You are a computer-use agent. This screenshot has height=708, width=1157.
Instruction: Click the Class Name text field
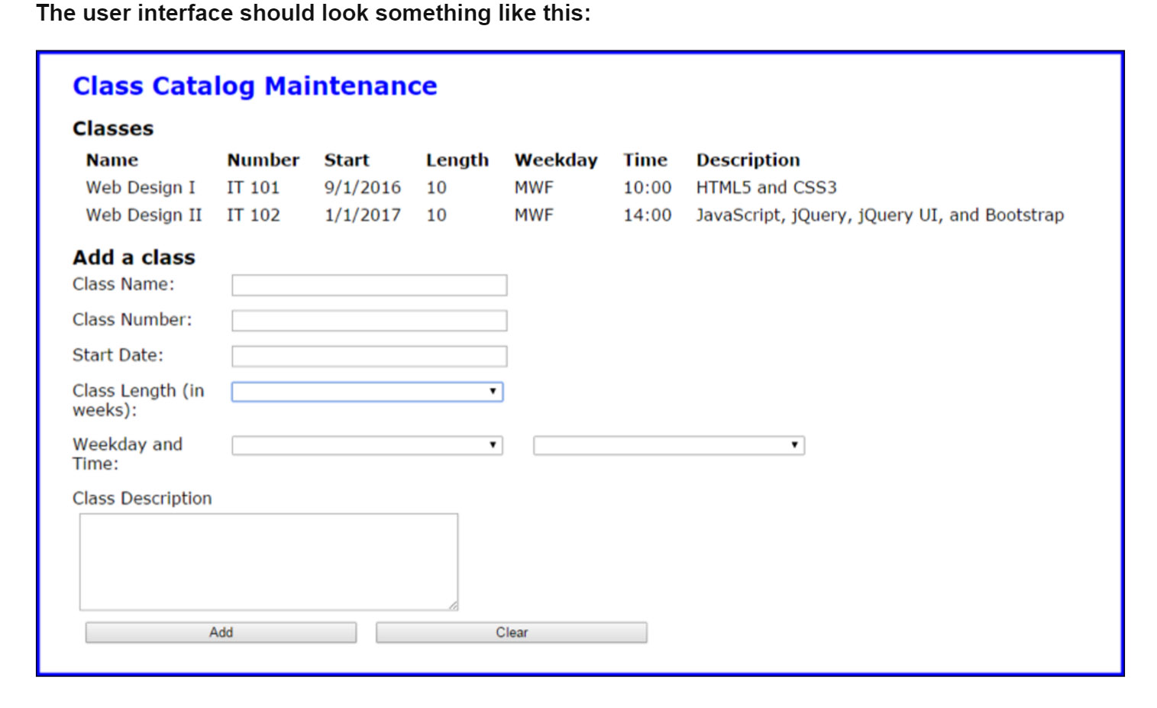pos(369,285)
